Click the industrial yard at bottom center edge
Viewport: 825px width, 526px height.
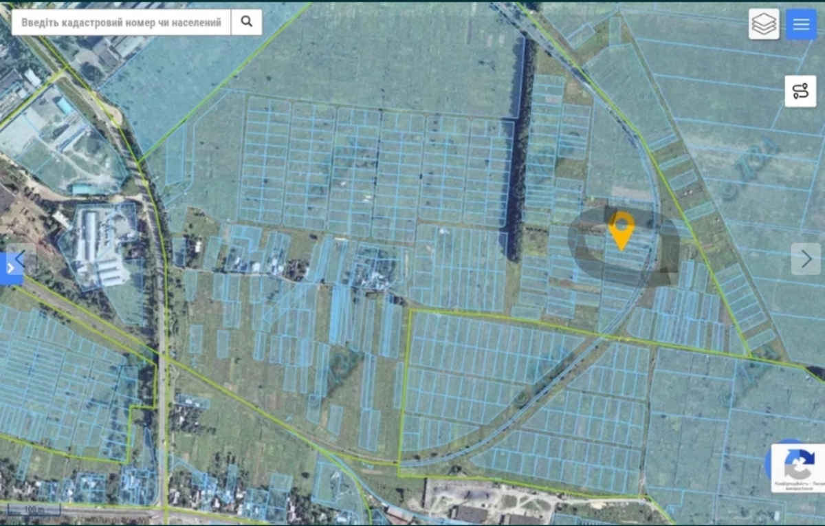(x=481, y=502)
